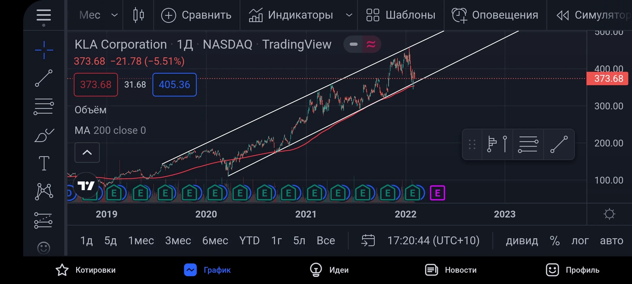Switch to the График tab
632x284 pixels.
(x=207, y=270)
